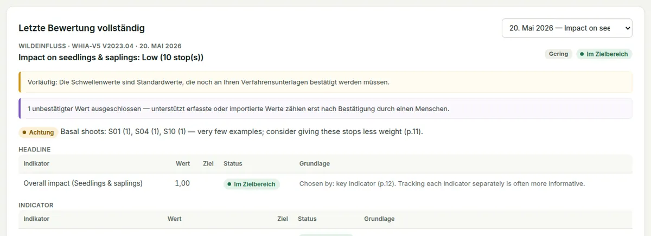Click the '1 unbestätigter Wert ausgeschlossen' notice
The image size is (651, 236).
click(325, 109)
